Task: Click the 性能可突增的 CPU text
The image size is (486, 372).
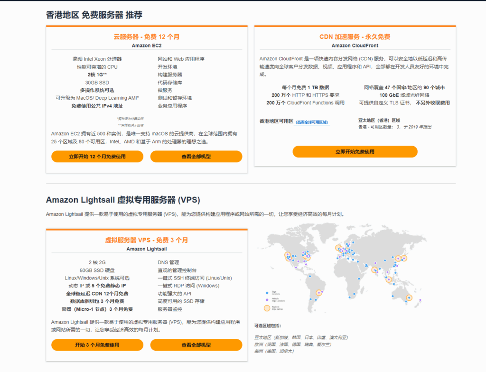Action: point(97,67)
